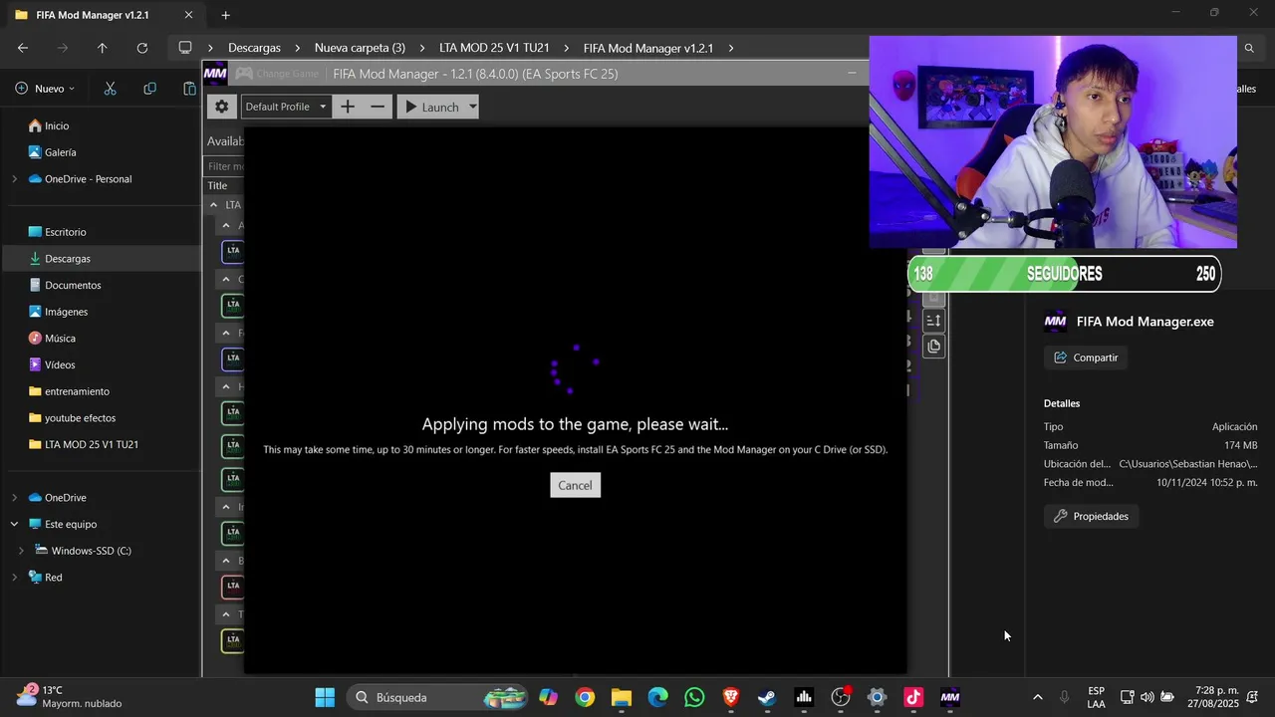Switch to FIFA Mod Manager taskbar icon
This screenshot has height=717, width=1275.
(x=950, y=697)
